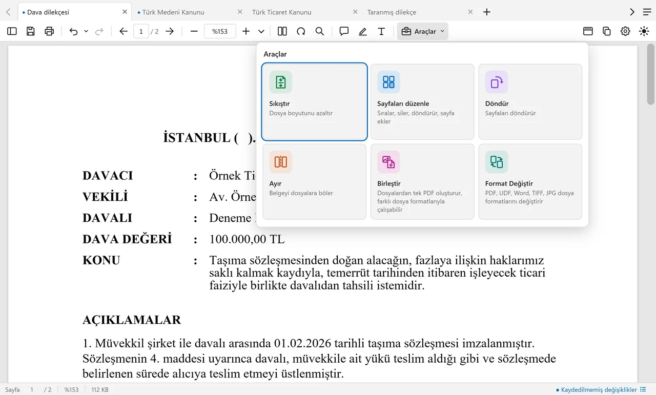
Task: Open the Sayfaları düzenle tool
Action: pos(422,101)
